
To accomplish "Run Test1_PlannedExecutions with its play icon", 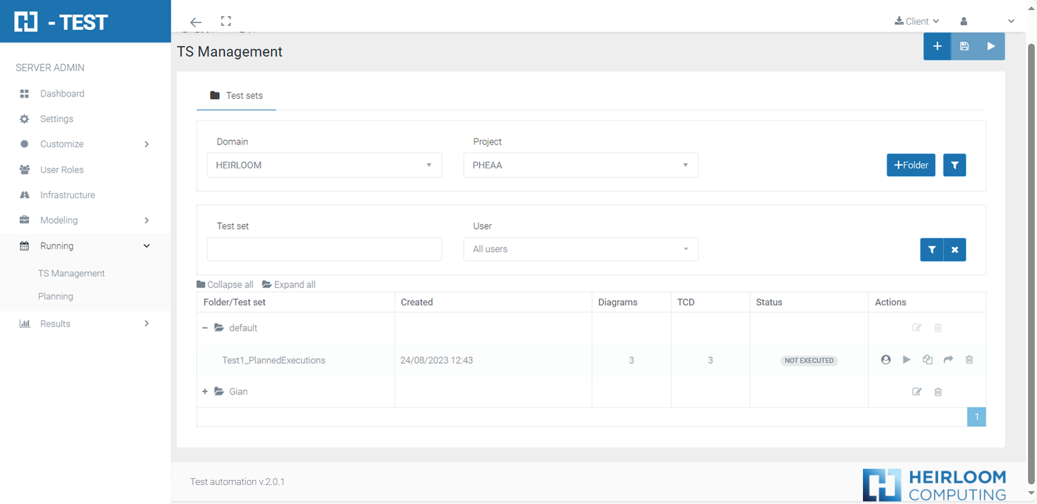I will [907, 360].
